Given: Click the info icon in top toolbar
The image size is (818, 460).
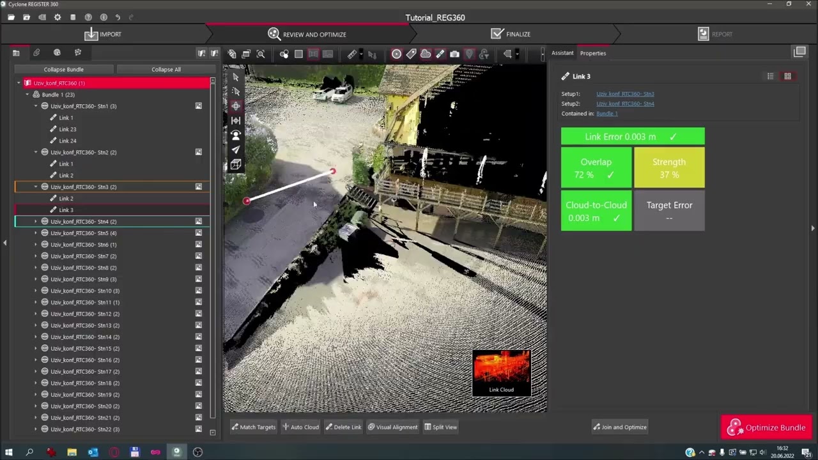Looking at the screenshot, I should click(104, 17).
